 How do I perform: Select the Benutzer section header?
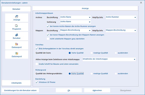coord(16,9)
